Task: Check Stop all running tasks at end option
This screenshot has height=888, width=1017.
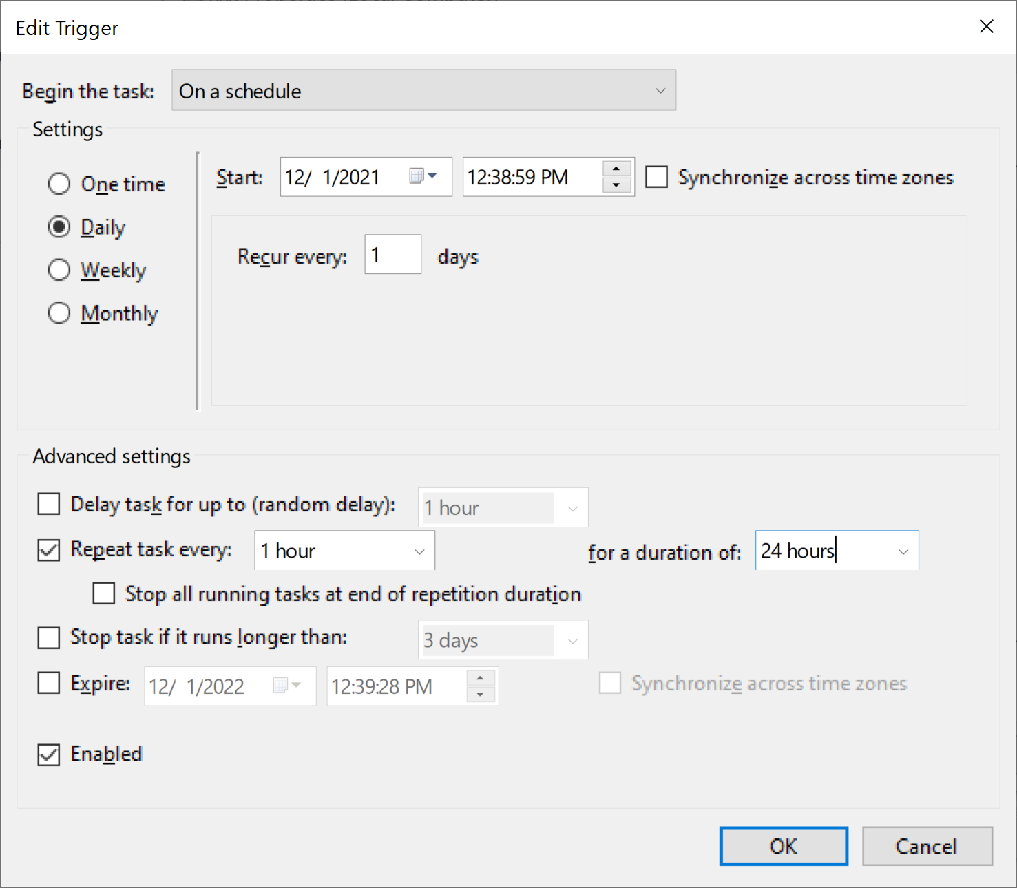Action: point(104,593)
